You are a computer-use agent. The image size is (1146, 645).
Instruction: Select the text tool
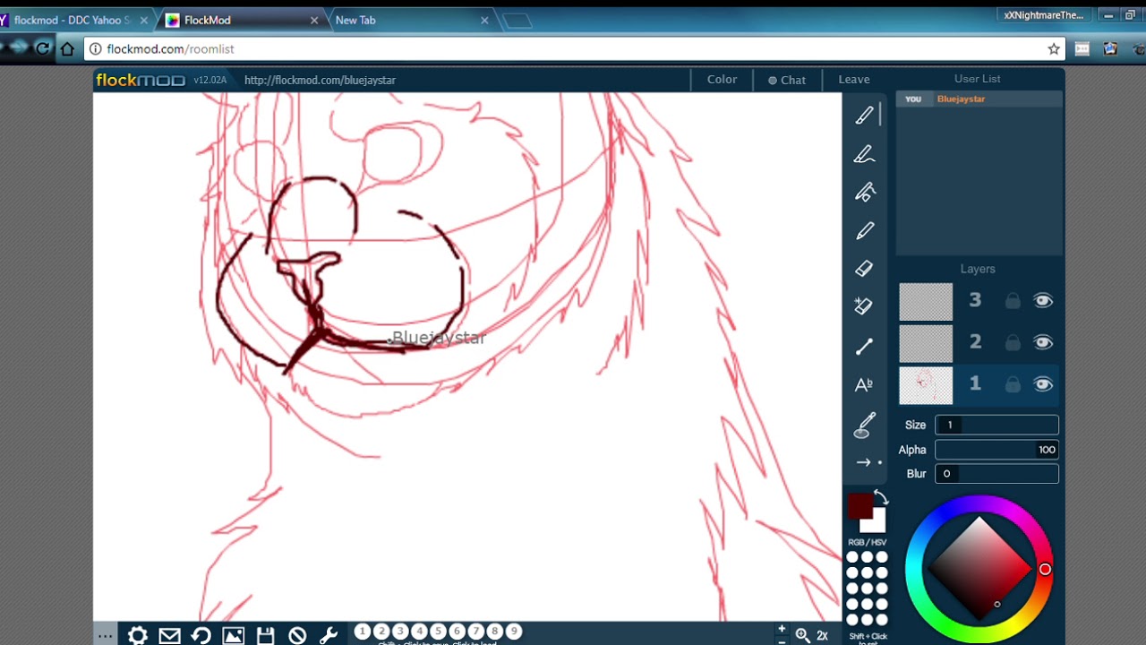[x=864, y=384]
